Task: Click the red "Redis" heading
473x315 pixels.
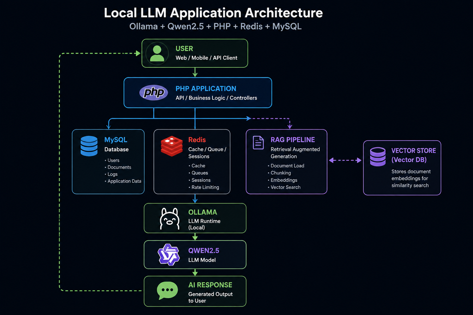Action: 197,140
